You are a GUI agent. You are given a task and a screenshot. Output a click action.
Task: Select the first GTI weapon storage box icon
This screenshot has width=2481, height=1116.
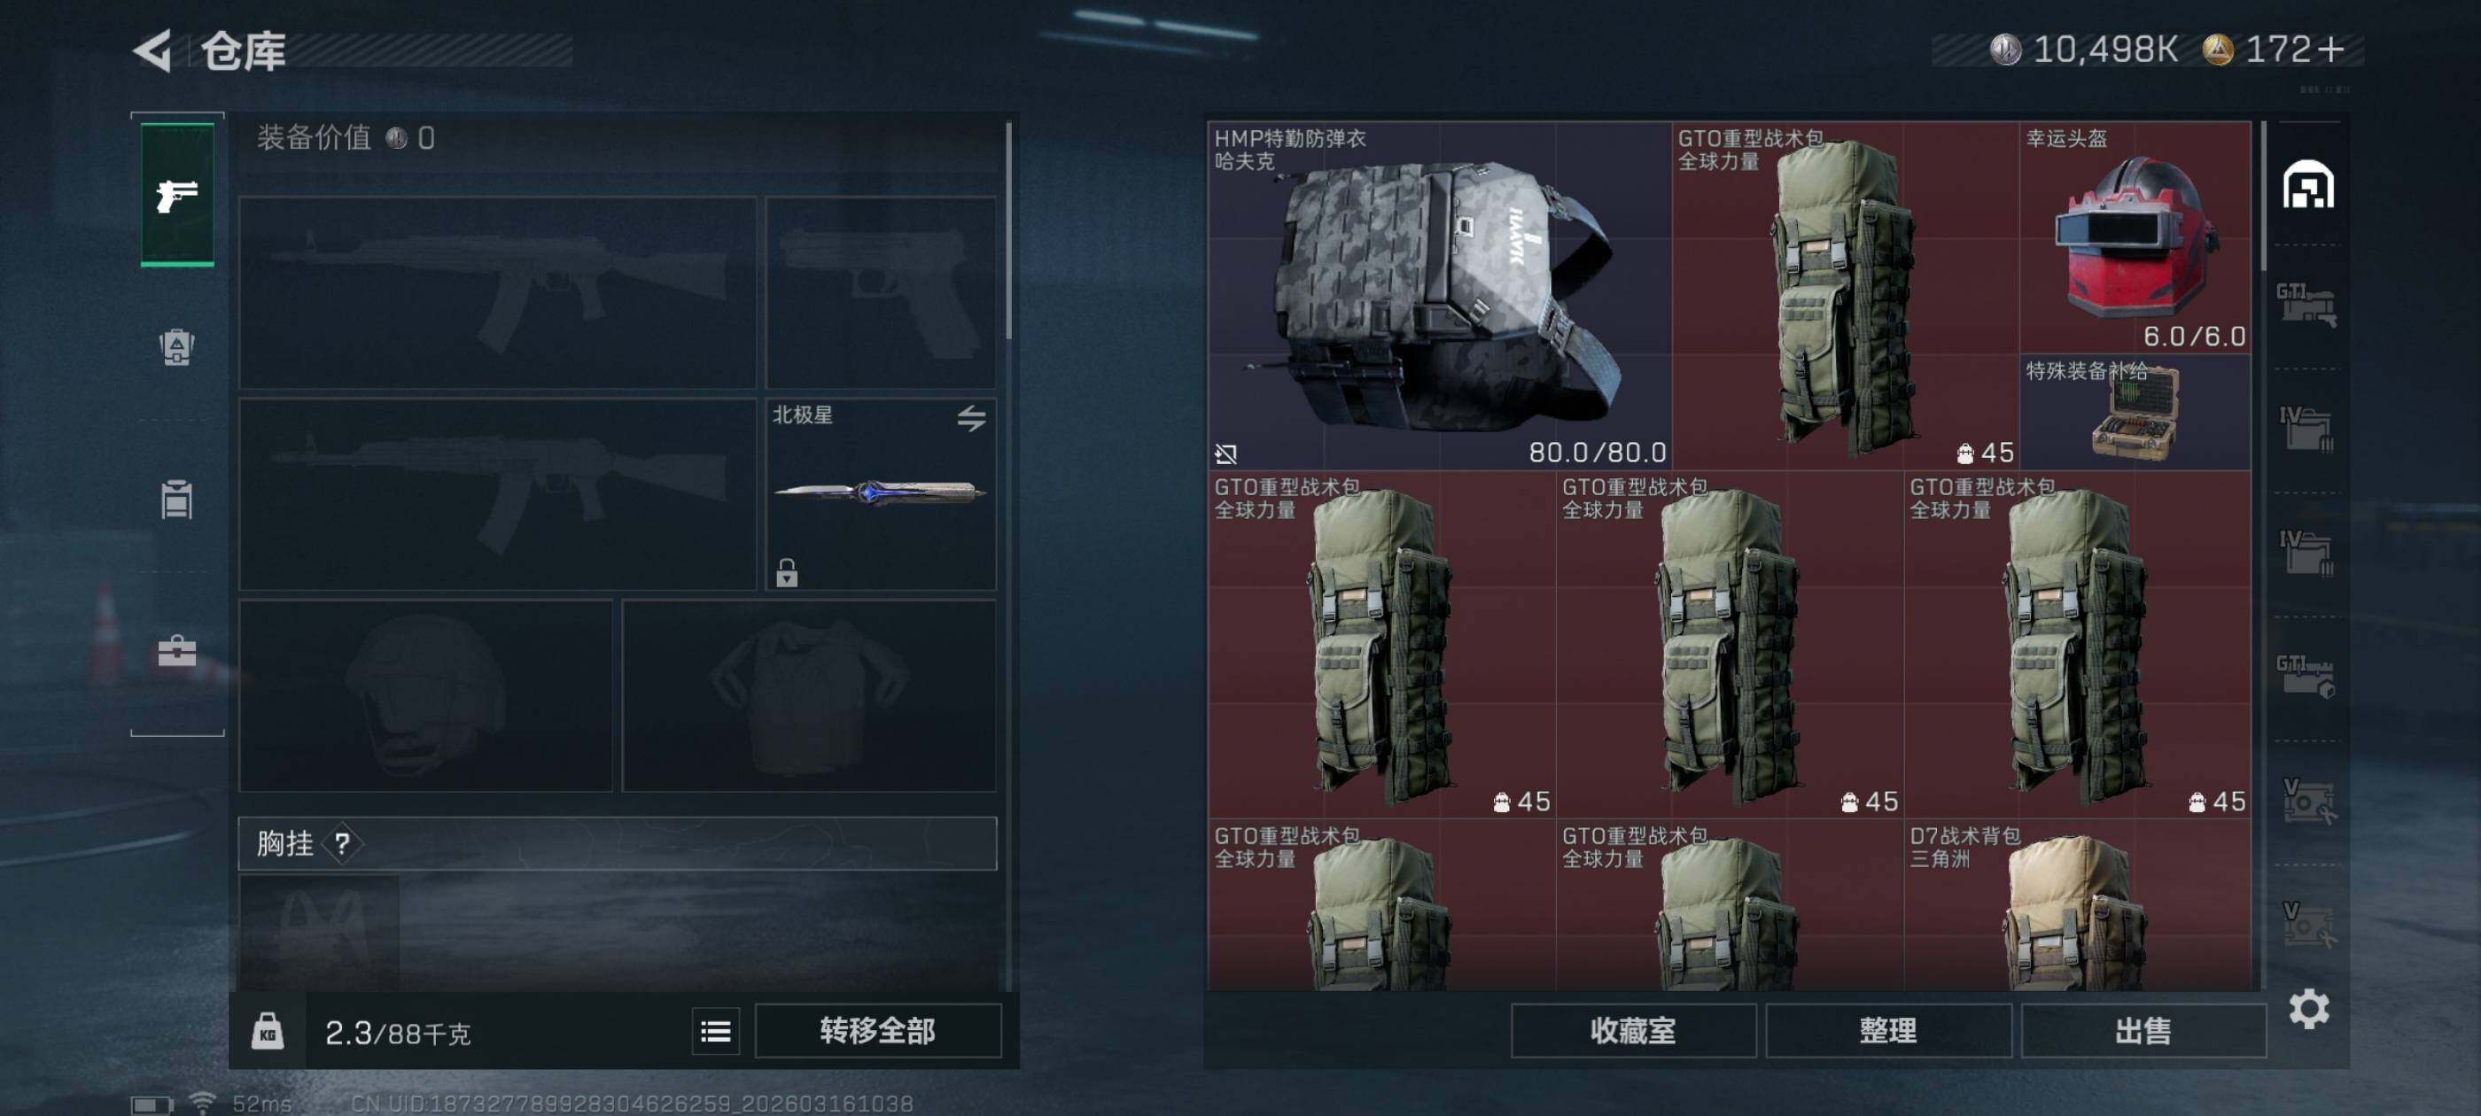pos(2306,305)
